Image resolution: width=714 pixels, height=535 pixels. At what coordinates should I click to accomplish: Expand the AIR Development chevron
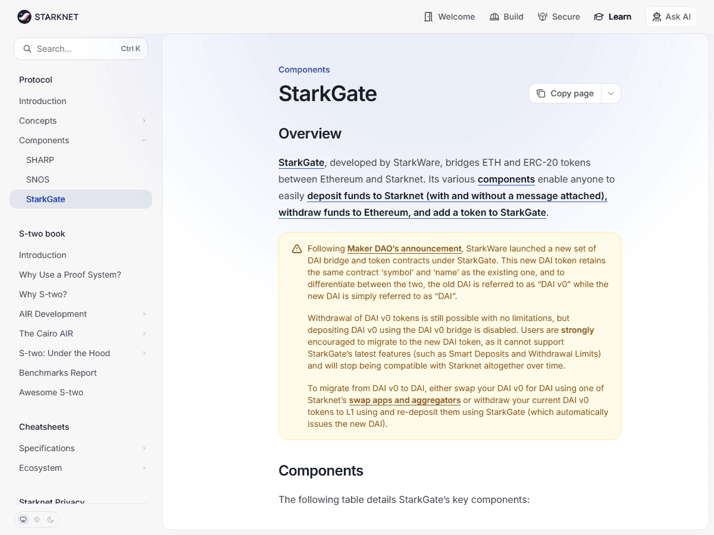click(144, 314)
